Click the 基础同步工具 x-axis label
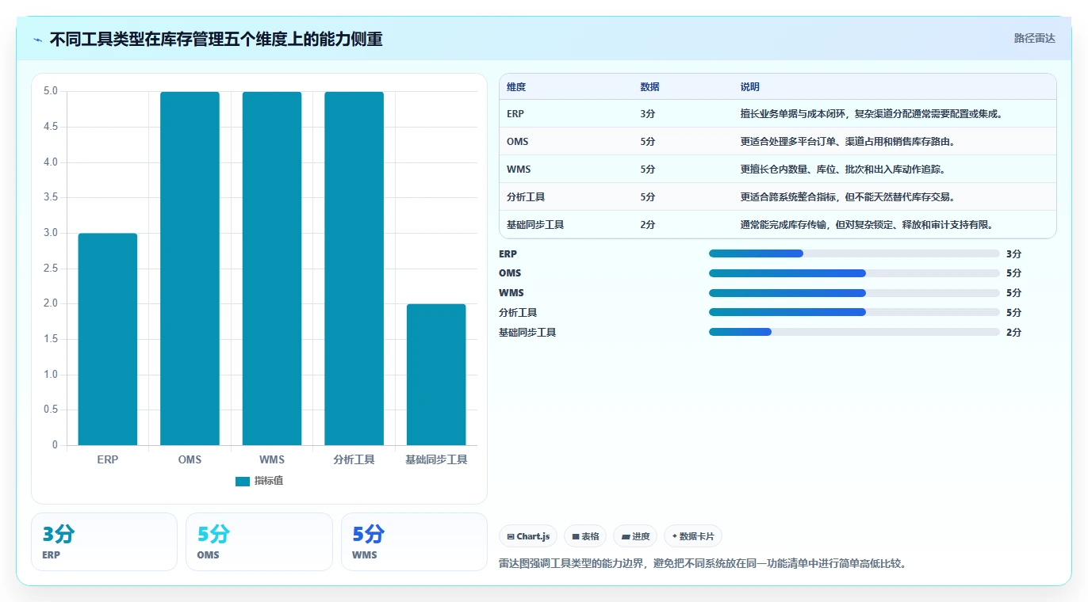The height and width of the screenshot is (602, 1088). coord(436,459)
